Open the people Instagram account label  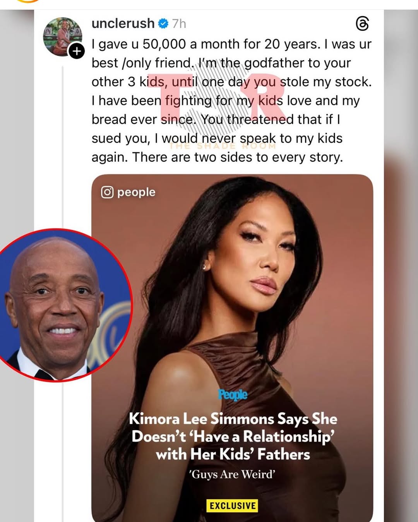pyautogui.click(x=136, y=192)
